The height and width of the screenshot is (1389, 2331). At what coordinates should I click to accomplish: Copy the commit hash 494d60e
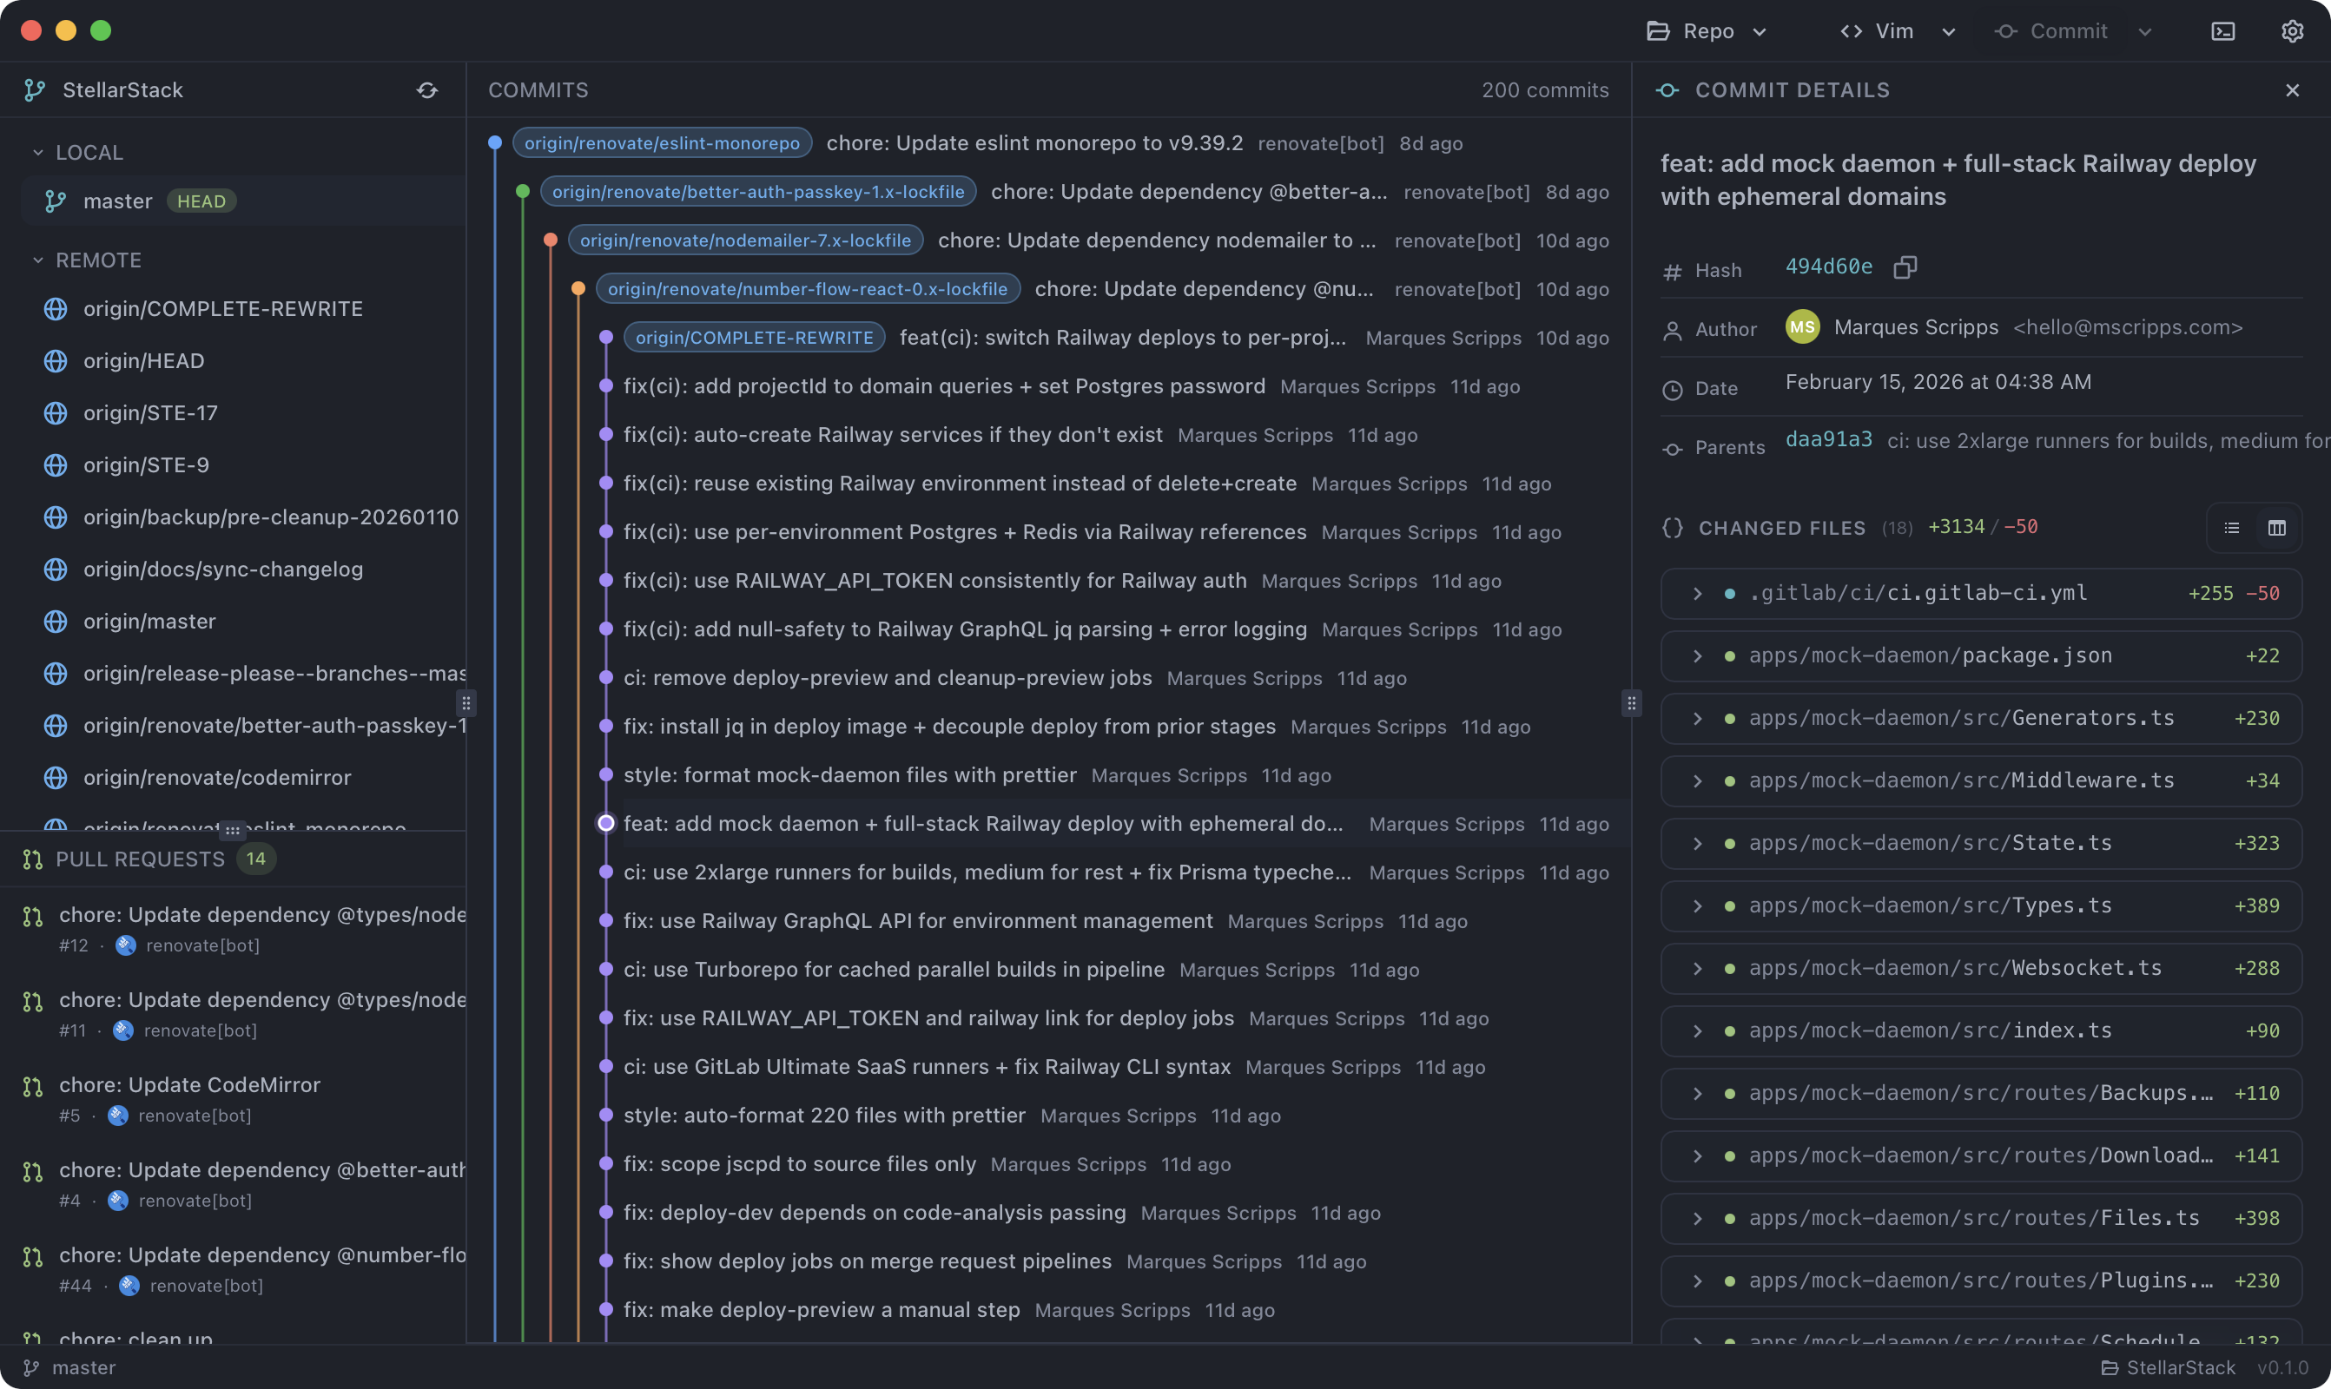[x=1904, y=267]
